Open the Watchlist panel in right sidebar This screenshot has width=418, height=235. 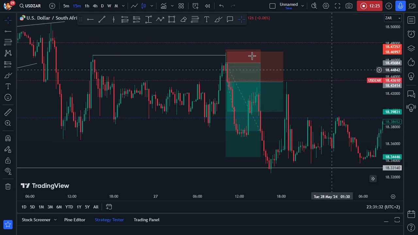point(411,20)
